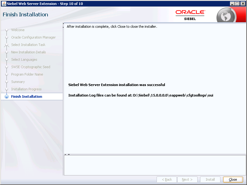Select the Finish Installation step
The image size is (247, 185).
pos(27,97)
